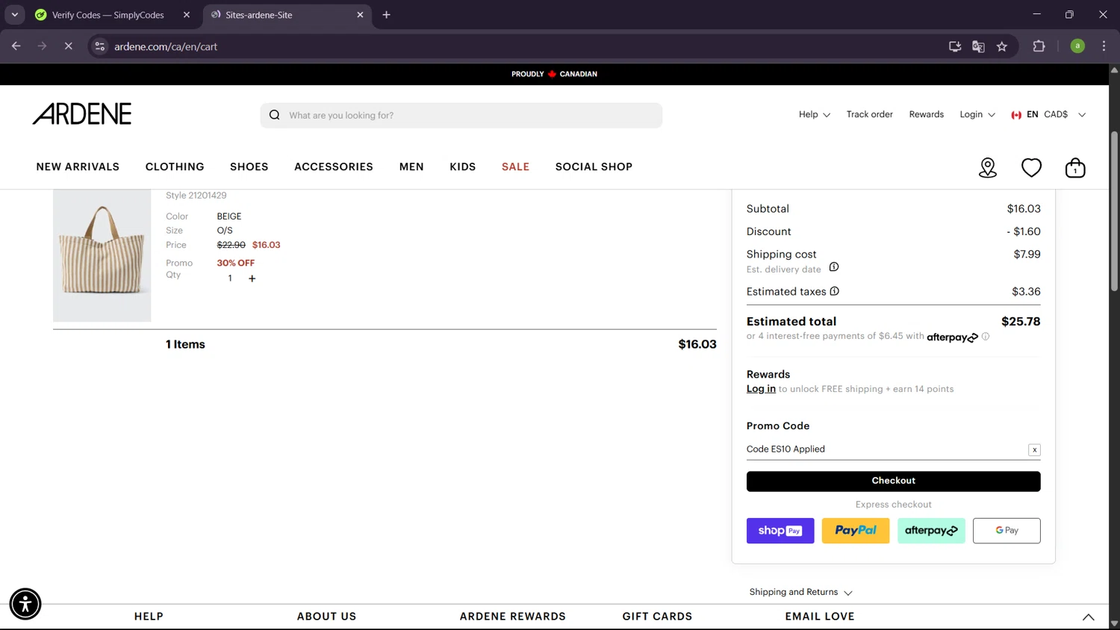The width and height of the screenshot is (1120, 630).
Task: Click the estimated taxes info icon
Action: pyautogui.click(x=835, y=291)
